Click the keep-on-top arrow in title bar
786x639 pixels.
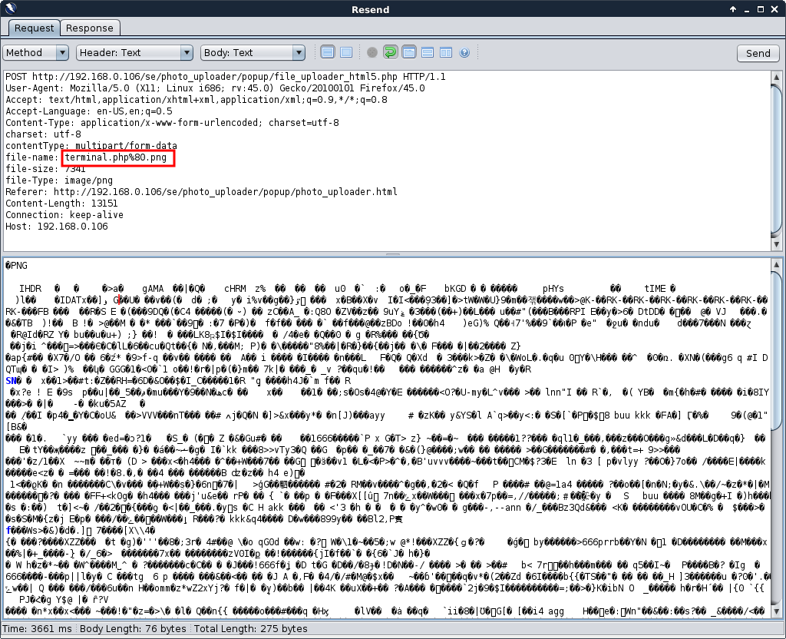[x=733, y=9]
